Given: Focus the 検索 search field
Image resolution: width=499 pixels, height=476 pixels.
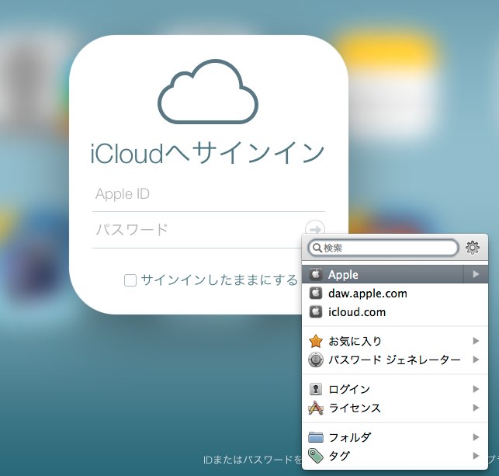Looking at the screenshot, I should coord(383,248).
